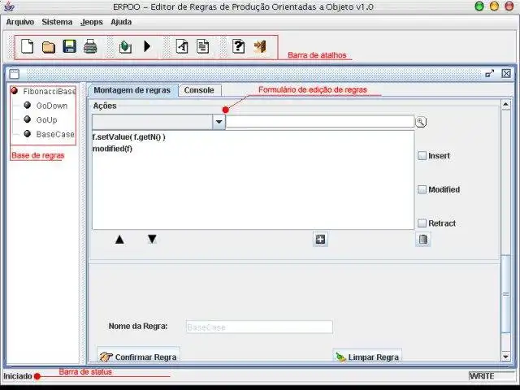Add an action with the plus icon

tap(320, 239)
